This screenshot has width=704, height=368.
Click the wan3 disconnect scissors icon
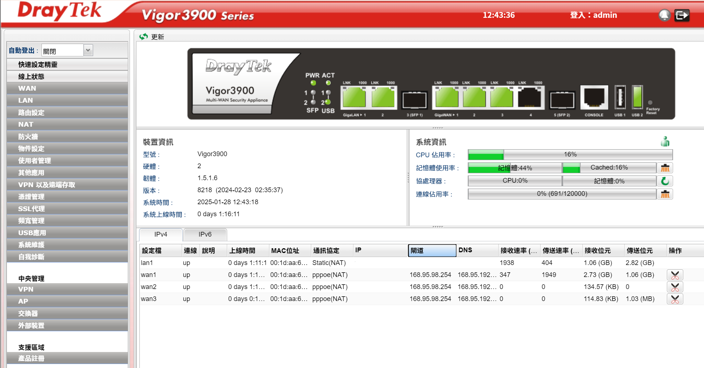(675, 299)
